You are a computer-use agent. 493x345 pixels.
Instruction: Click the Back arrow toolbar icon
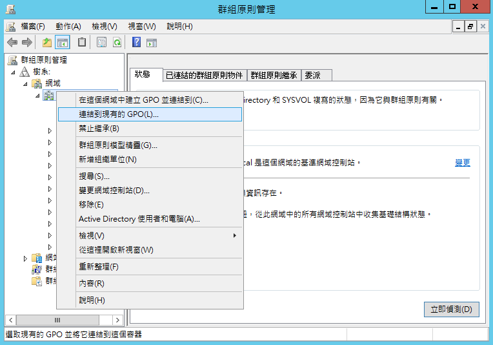(x=12, y=42)
